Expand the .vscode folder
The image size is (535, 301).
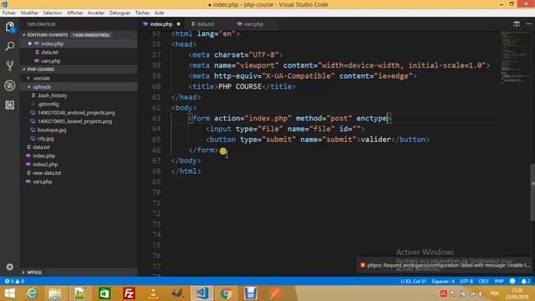[x=41, y=78]
